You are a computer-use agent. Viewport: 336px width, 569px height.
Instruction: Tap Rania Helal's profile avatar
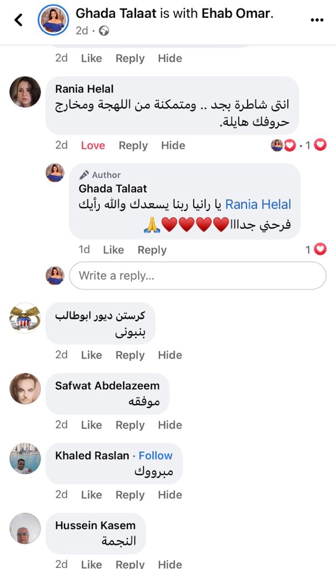26,92
